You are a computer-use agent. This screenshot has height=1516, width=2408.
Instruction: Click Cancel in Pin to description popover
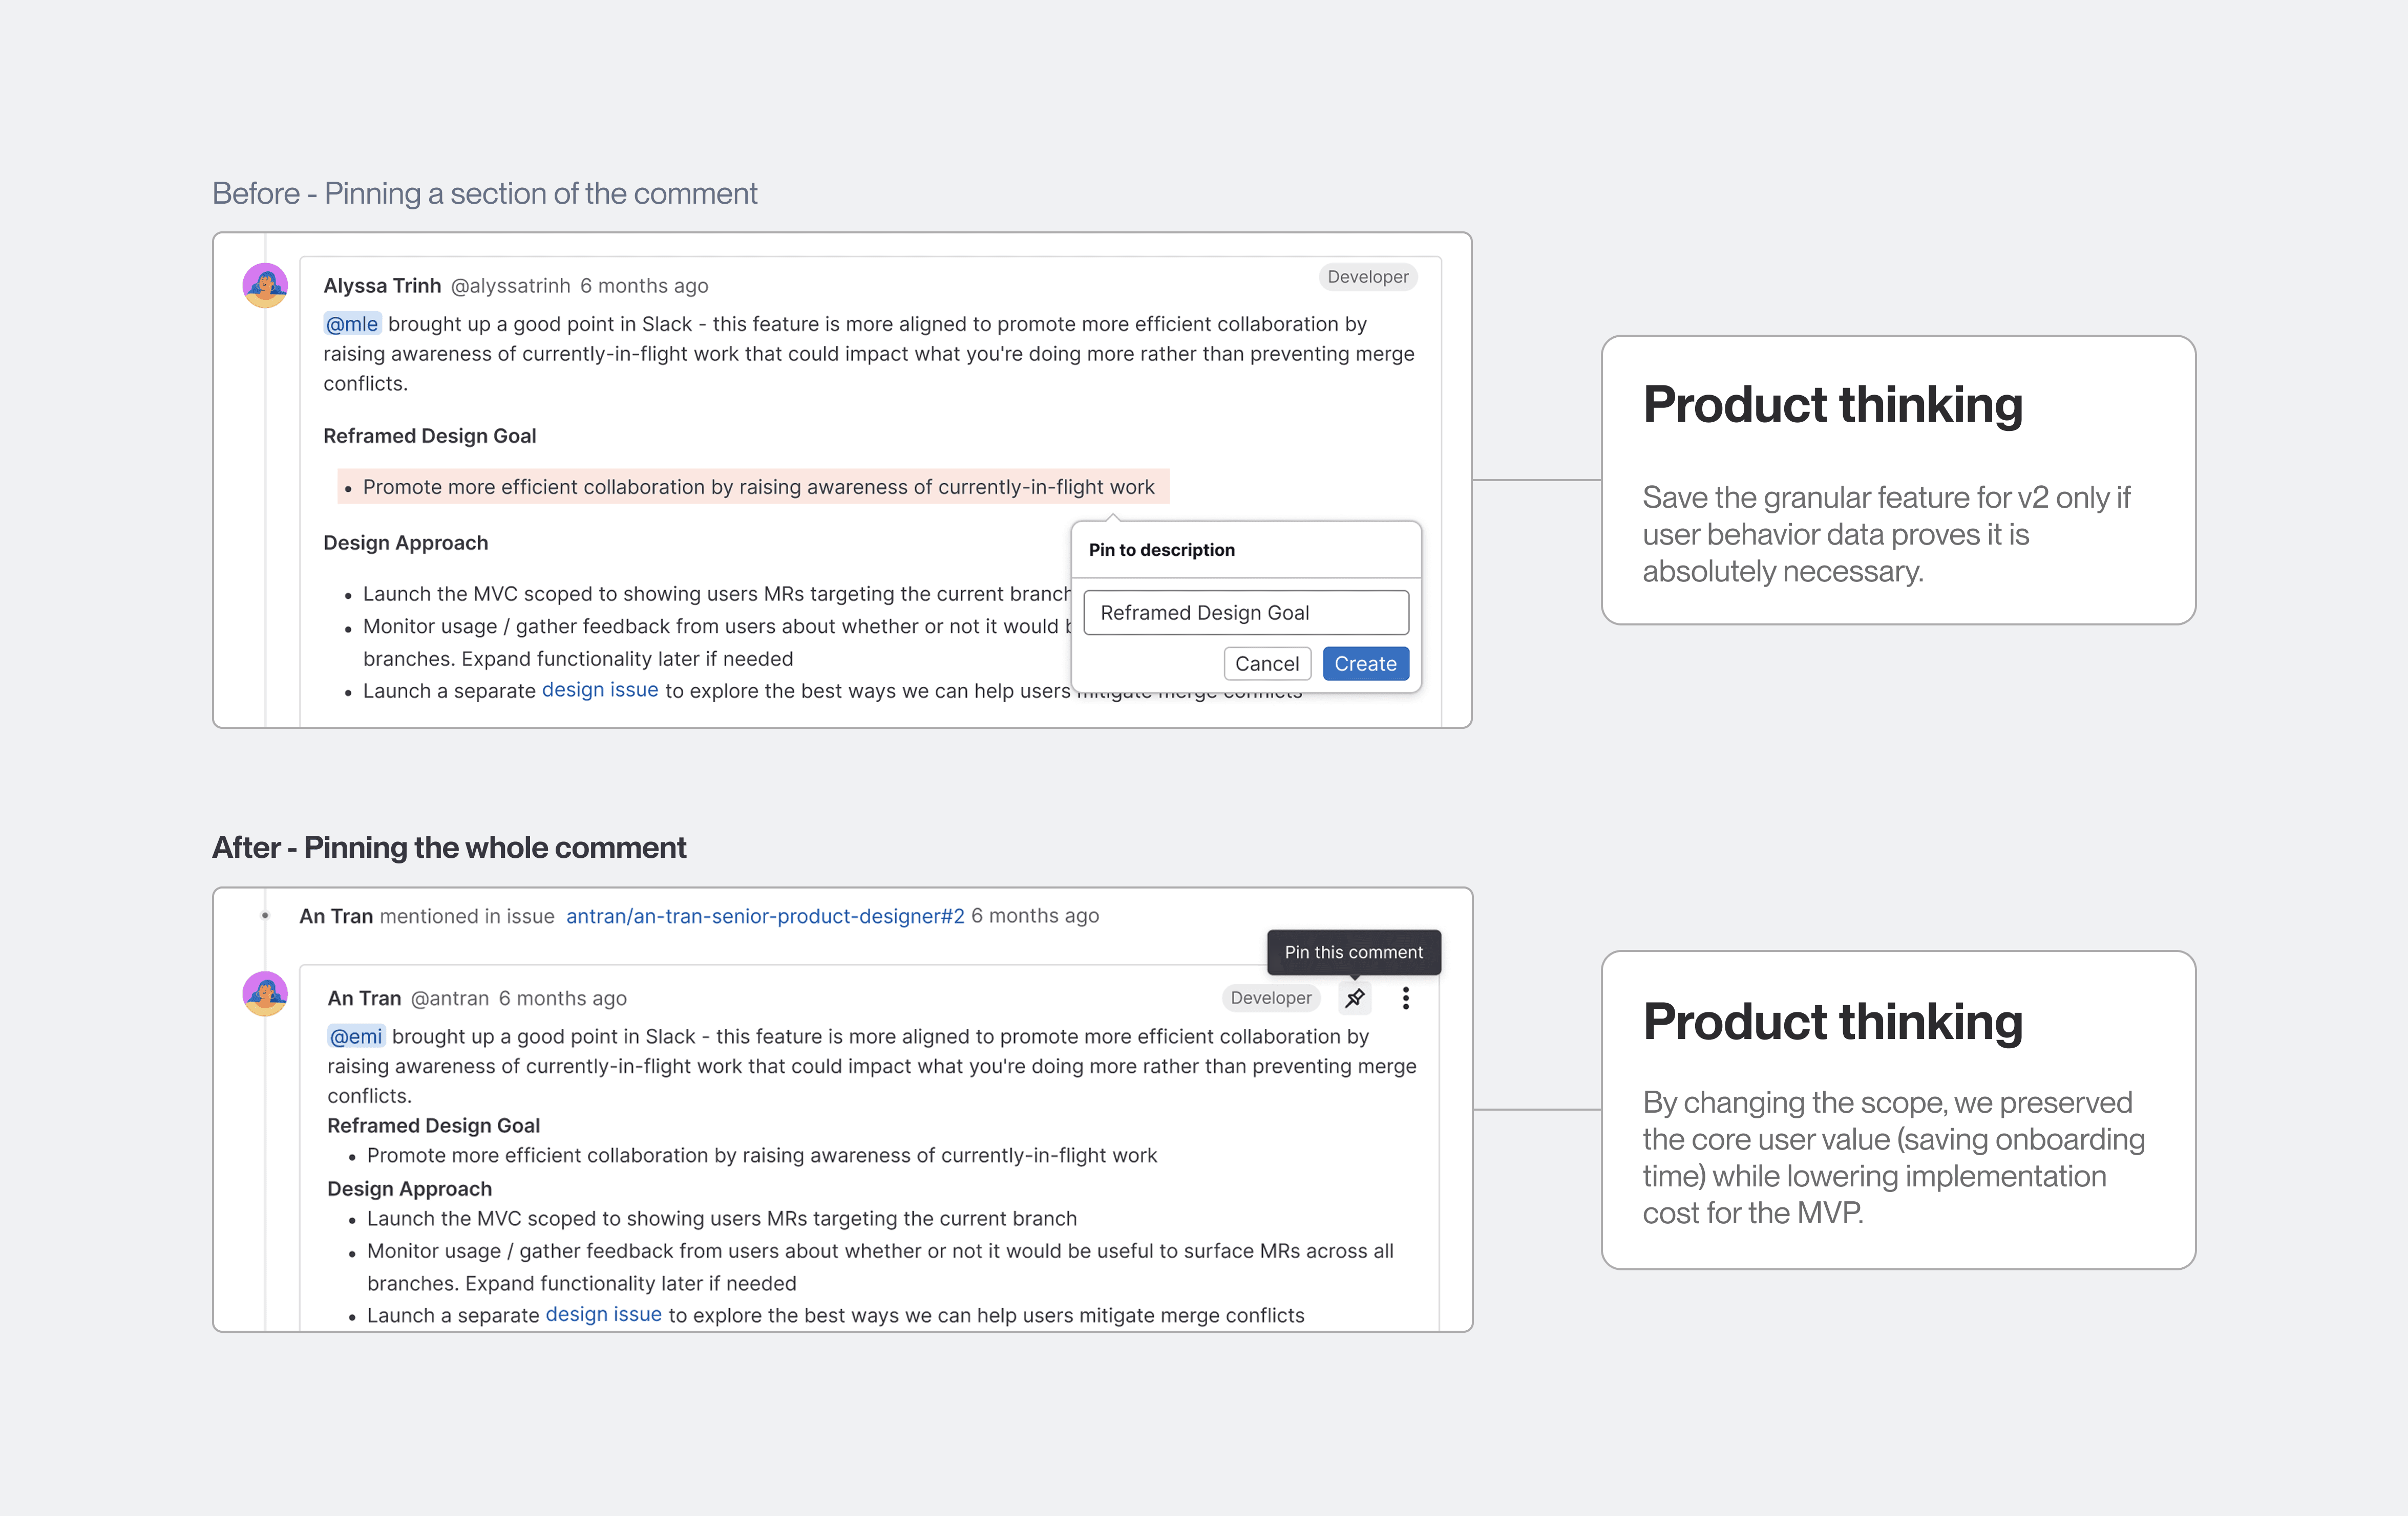[x=1267, y=663]
